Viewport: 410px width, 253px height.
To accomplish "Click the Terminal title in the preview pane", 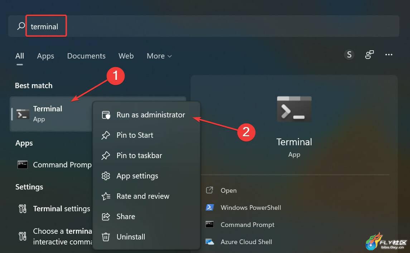I will click(x=294, y=142).
